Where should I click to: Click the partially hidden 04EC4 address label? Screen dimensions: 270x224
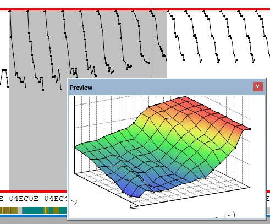(56, 199)
